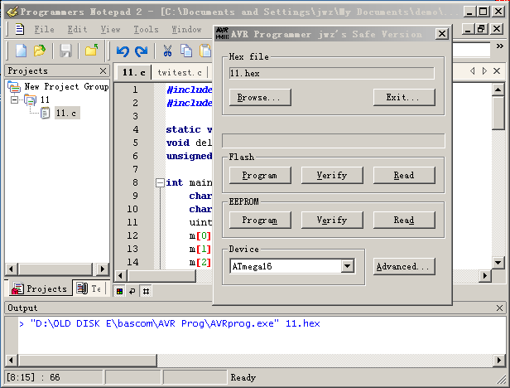This screenshot has height=388, width=510.
Task: Switch to the twitest.c tab
Action: click(180, 73)
